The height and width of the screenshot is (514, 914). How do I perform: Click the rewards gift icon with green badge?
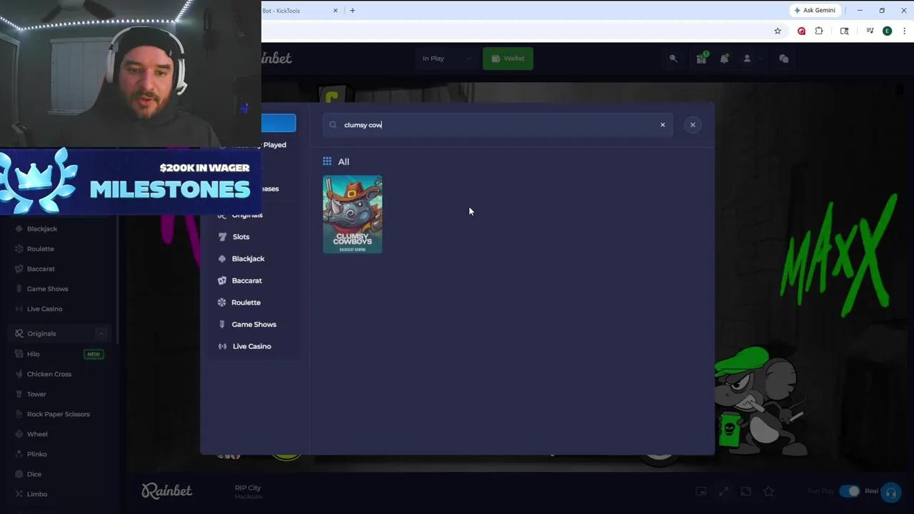pos(700,58)
